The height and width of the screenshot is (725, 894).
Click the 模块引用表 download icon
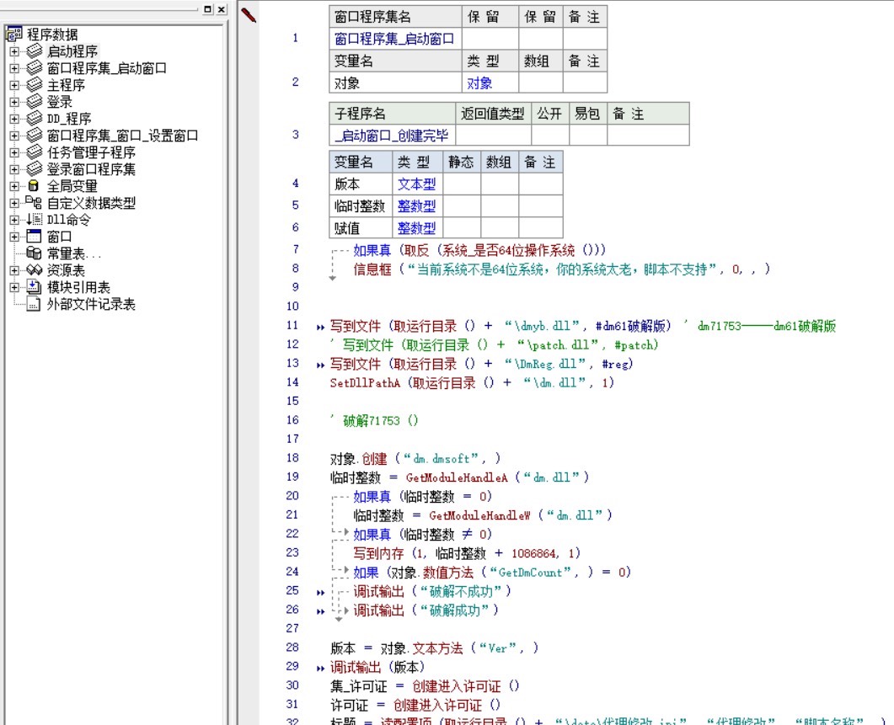pos(34,286)
